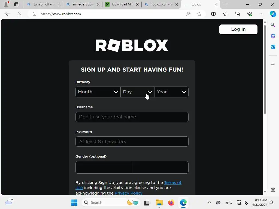The image size is (279, 209).
Task: Open the notifications bell
Action: click(271, 202)
